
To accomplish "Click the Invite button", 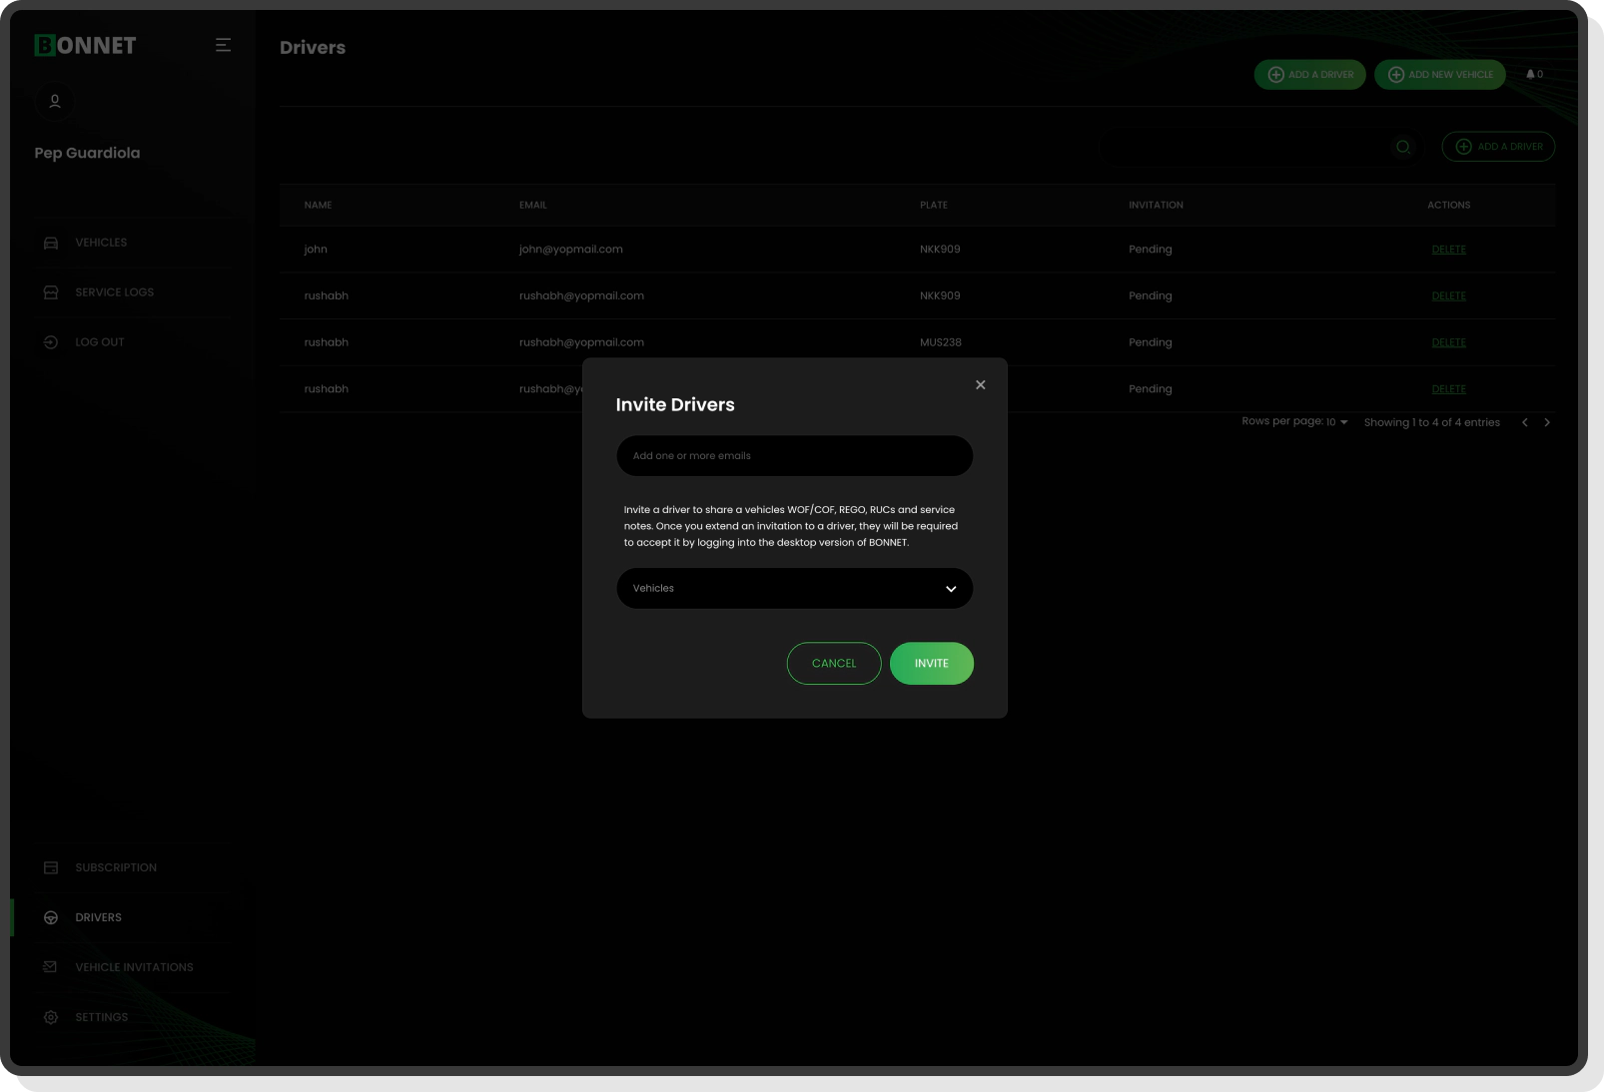I will (x=931, y=663).
